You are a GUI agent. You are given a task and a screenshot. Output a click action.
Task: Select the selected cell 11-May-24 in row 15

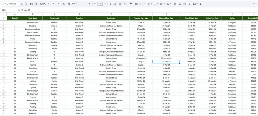coord(166,62)
